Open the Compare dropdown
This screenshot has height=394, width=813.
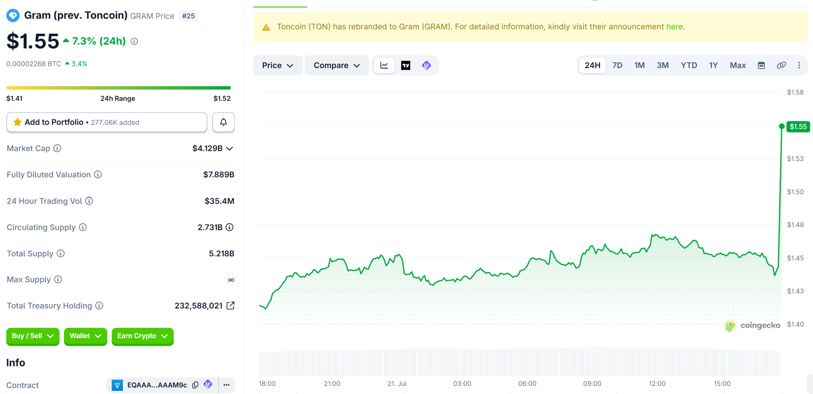(337, 65)
